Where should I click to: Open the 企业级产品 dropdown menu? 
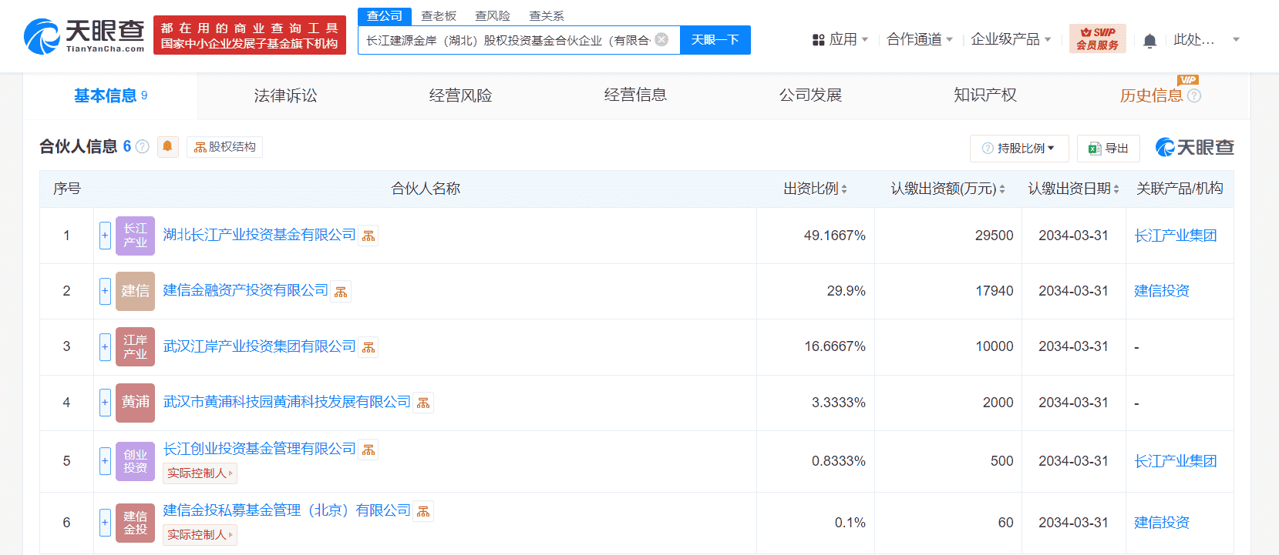pyautogui.click(x=1010, y=39)
